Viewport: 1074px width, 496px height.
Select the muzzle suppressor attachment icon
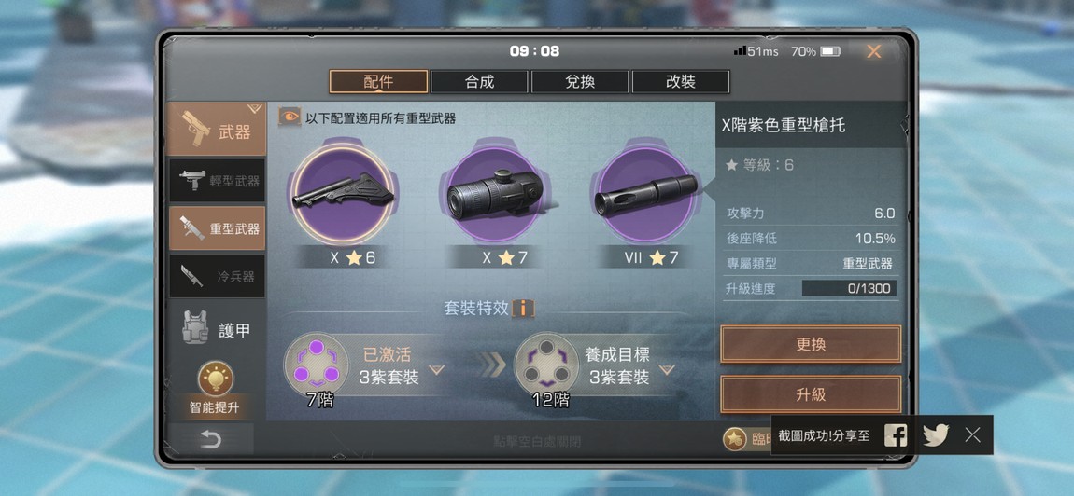coord(645,194)
